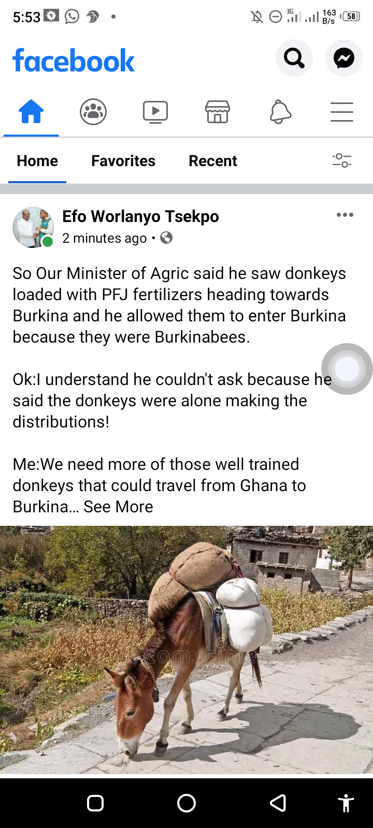Open Facebook search magnifier icon
Screen dimensions: 373x828
[x=294, y=58]
